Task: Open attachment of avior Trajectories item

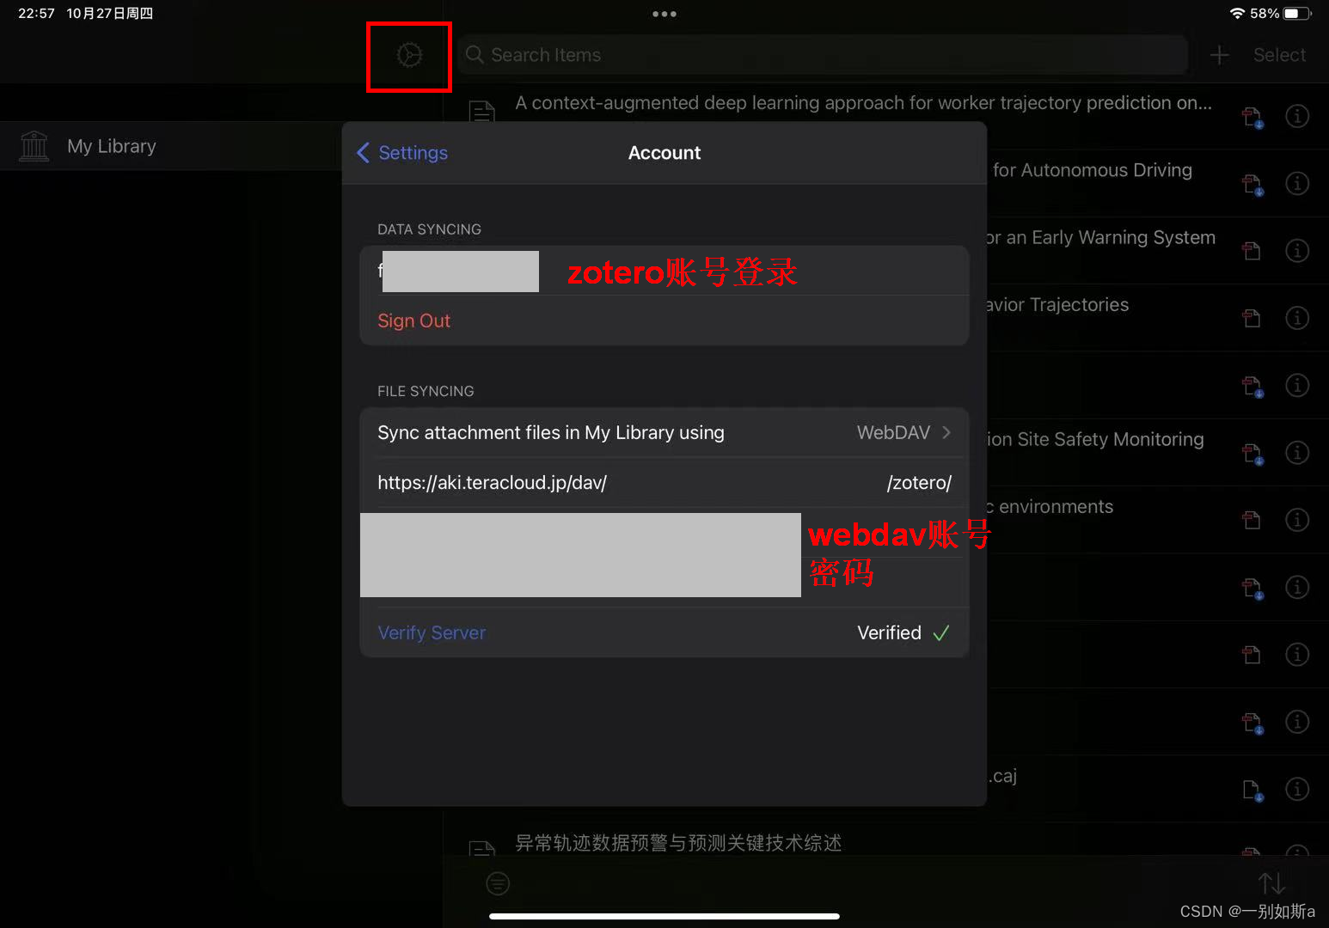Action: click(1252, 318)
